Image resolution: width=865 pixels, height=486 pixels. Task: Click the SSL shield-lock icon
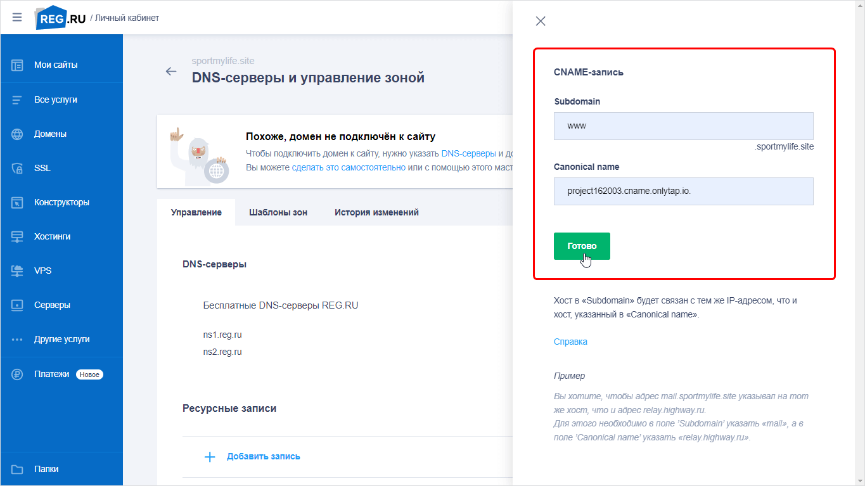pos(17,169)
